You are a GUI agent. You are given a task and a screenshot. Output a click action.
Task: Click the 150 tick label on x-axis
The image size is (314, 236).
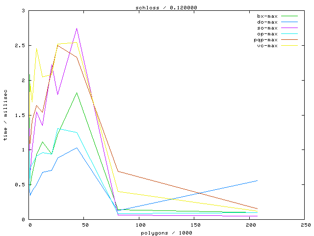195,225
